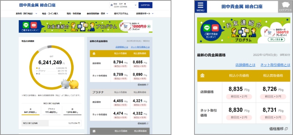Tap the 詳しく見る button in the mobile banner
The image size is (293, 135).
click(x=276, y=40)
